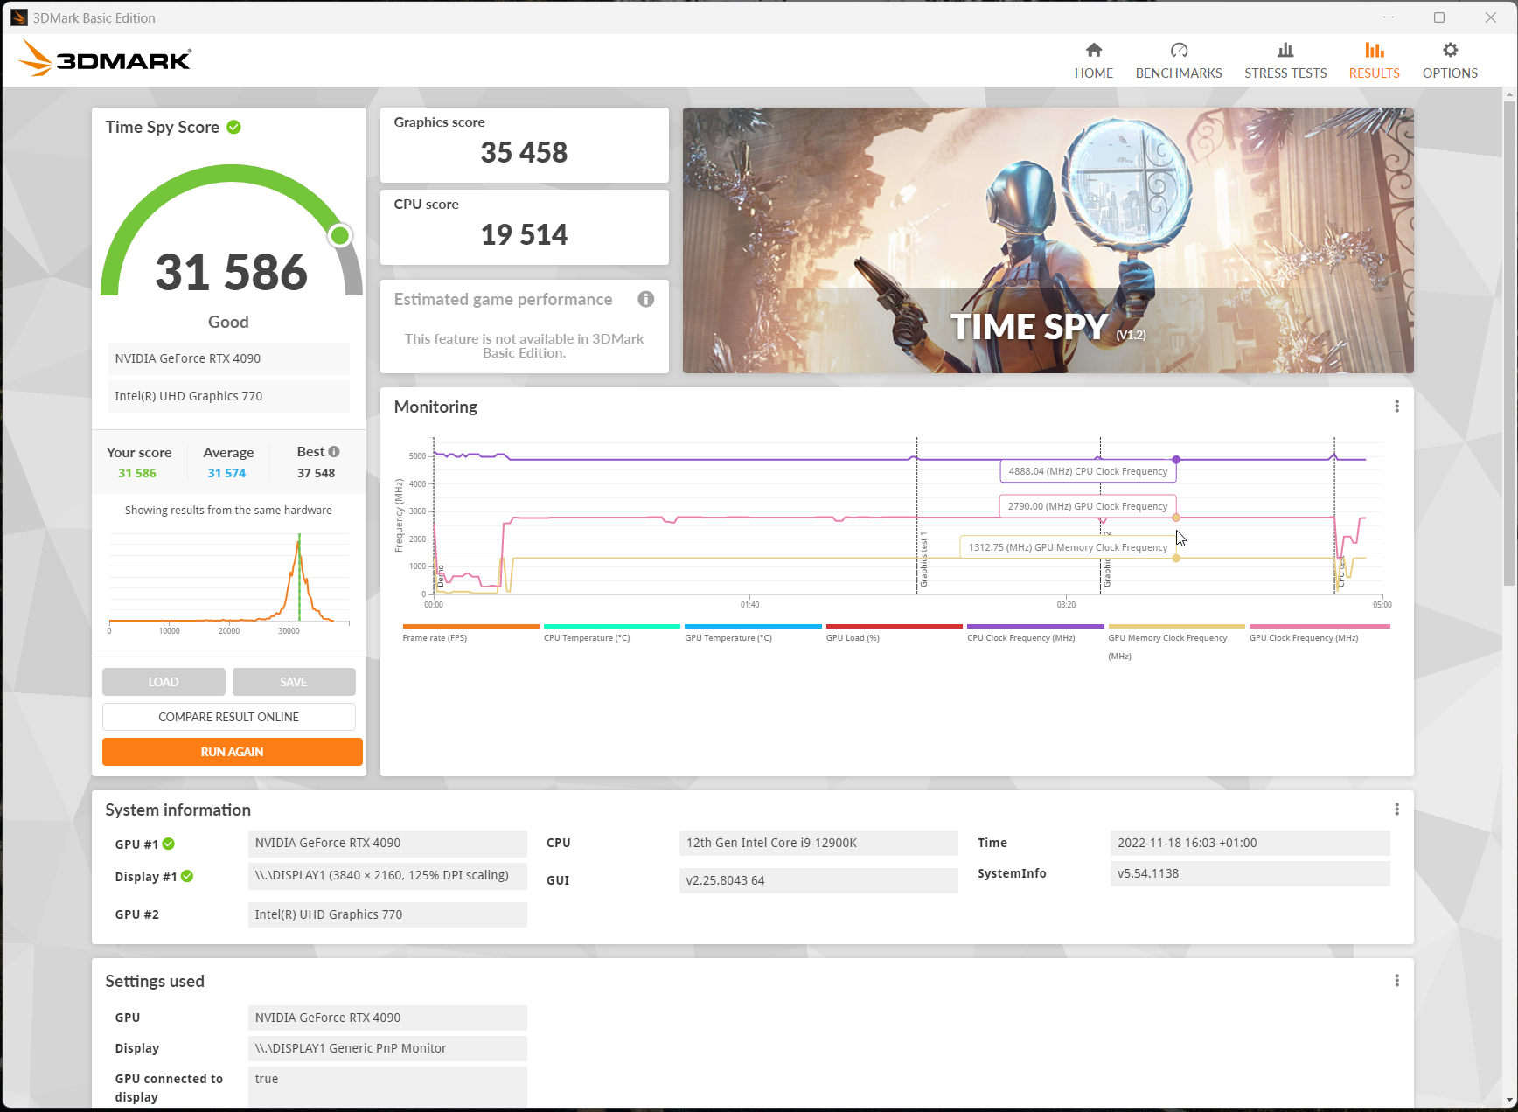Open the Options tab

click(1450, 61)
